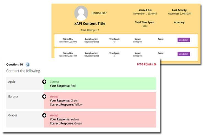Click the Last Activity value November 2, 00:10:41
Image resolution: width=204 pixels, height=138 pixels.
coord(179,14)
